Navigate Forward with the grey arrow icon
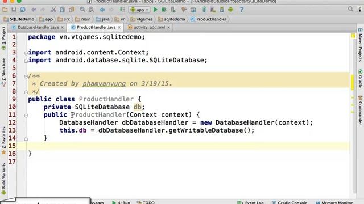The width and height of the screenshot is (364, 204). (111, 10)
